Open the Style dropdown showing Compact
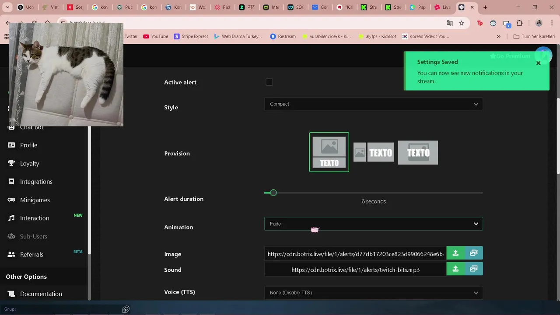560x315 pixels. point(374,104)
